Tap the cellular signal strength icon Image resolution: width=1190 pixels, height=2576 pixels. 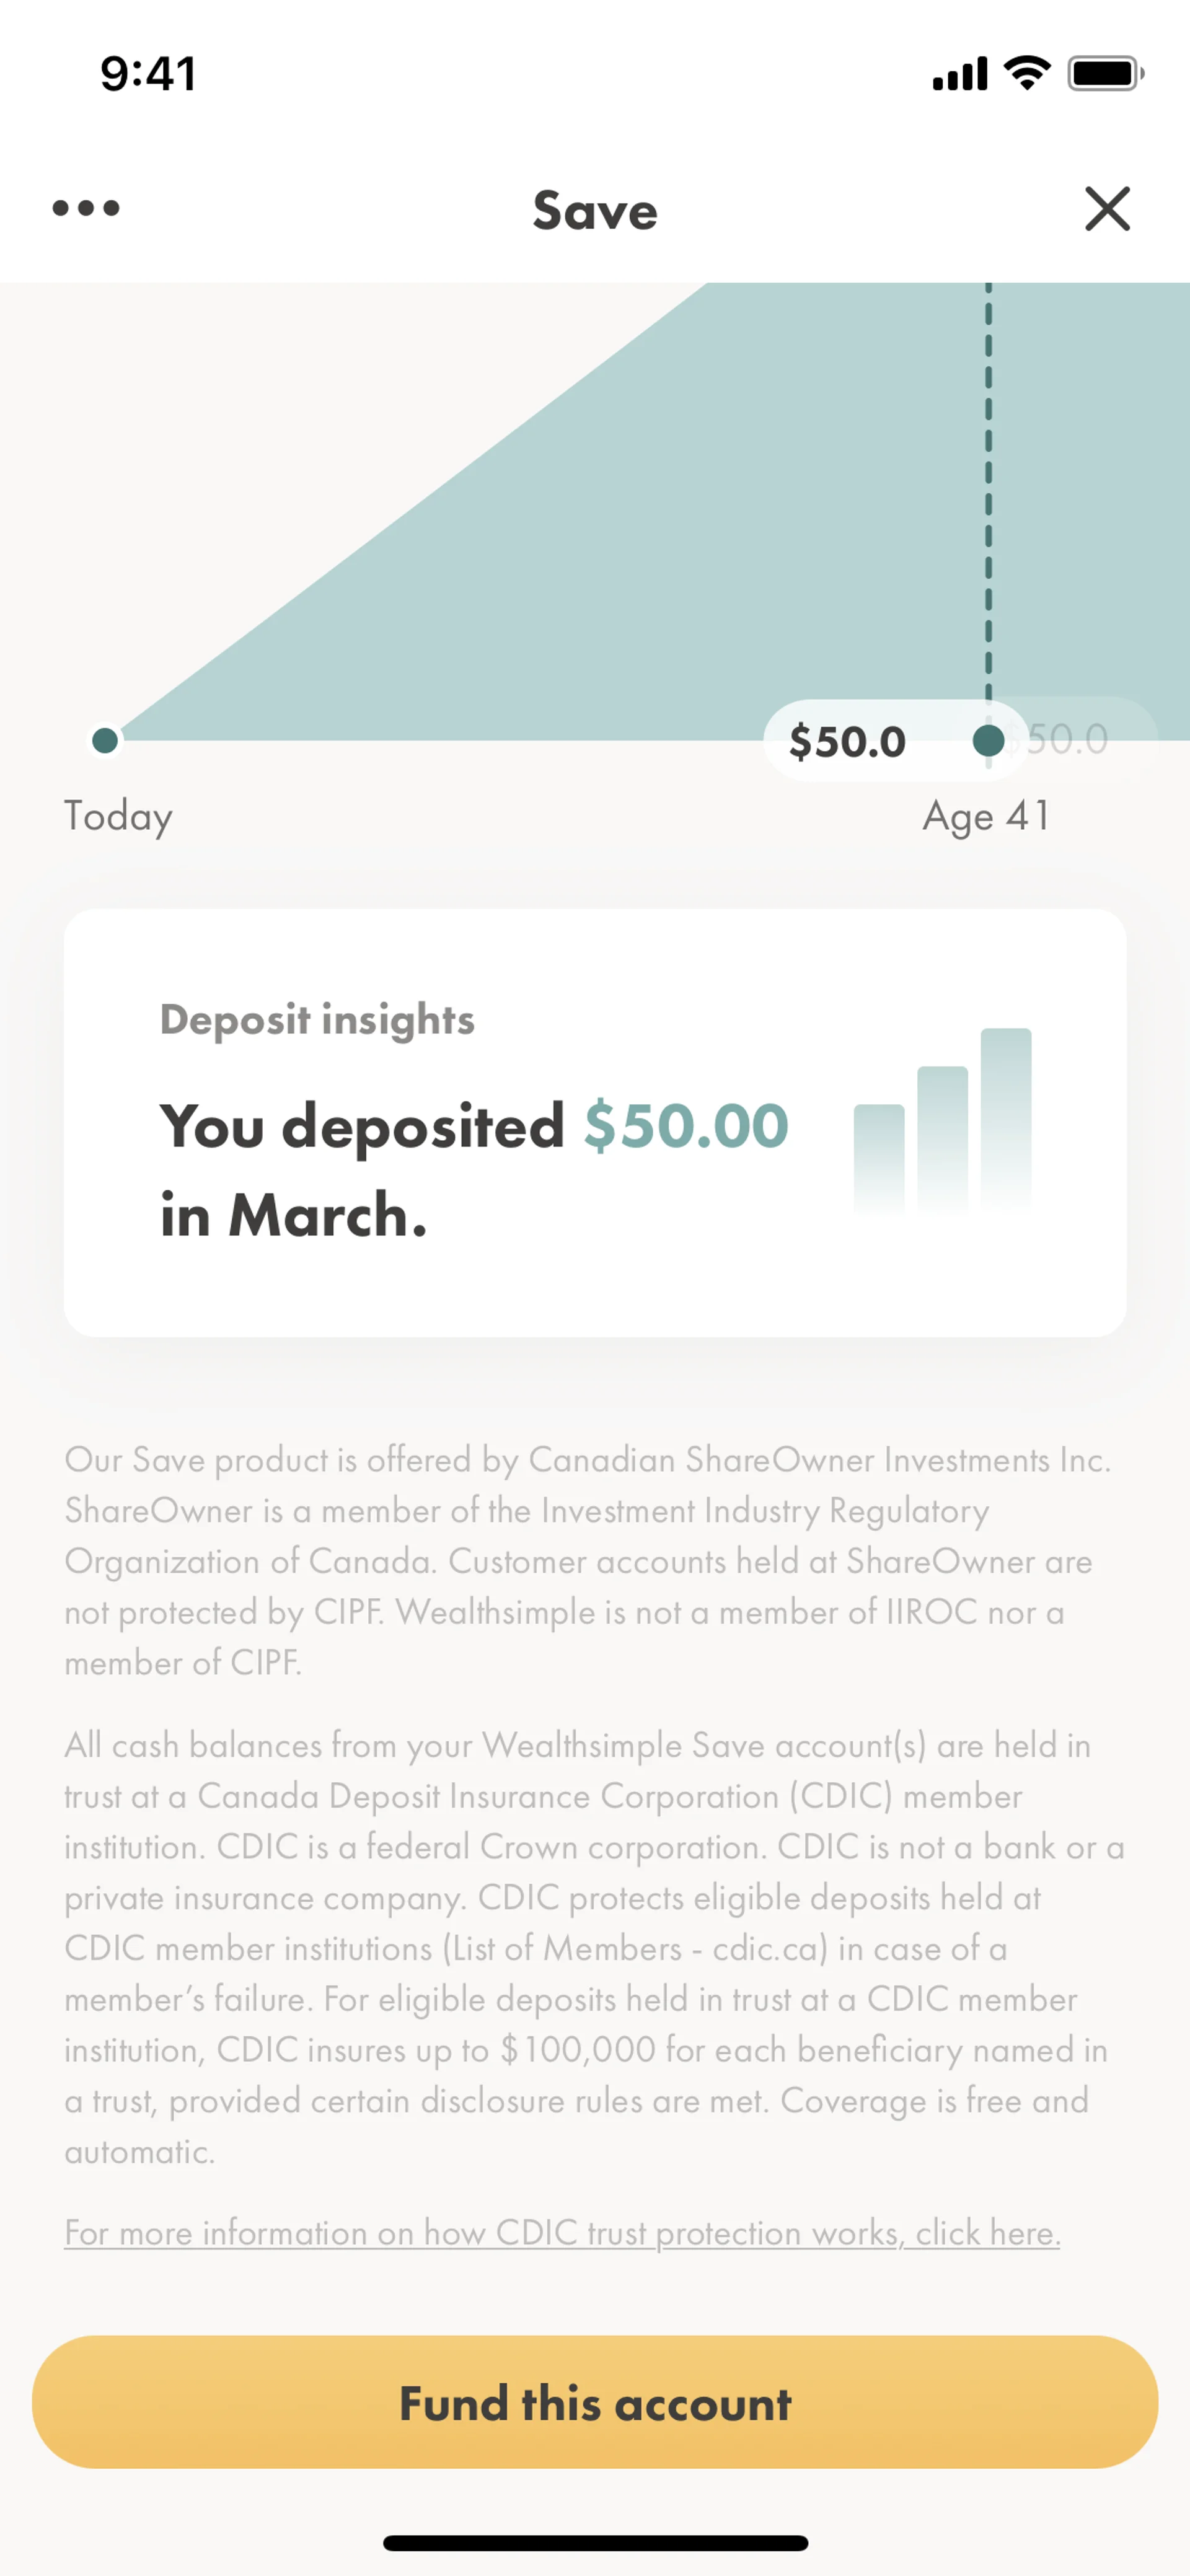(960, 74)
